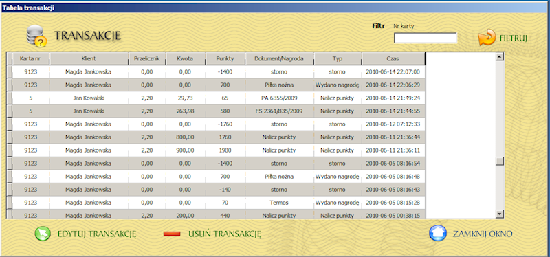Sort by Kwota column header
The image size is (550, 257).
click(185, 59)
